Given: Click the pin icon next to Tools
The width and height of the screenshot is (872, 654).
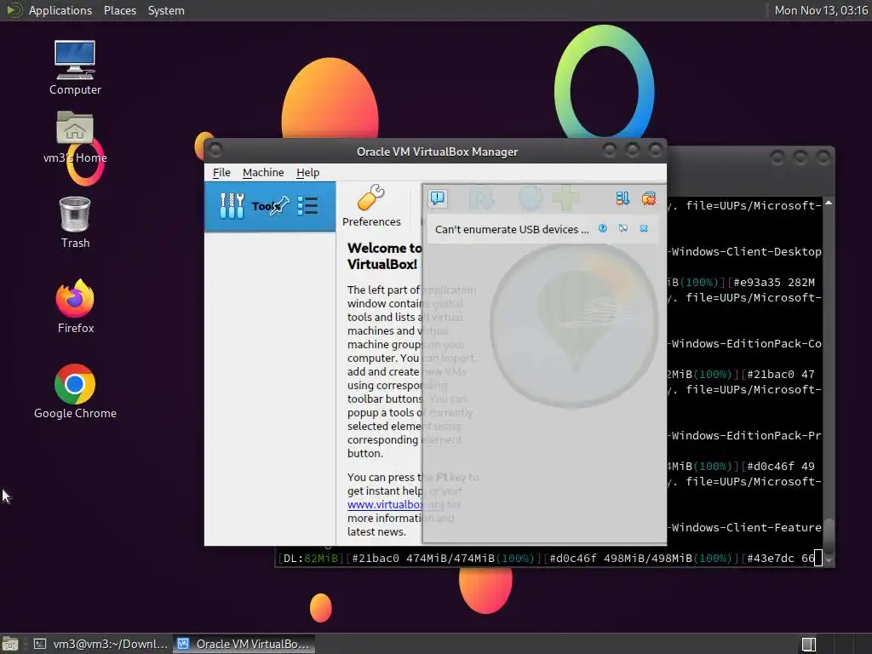Looking at the screenshot, I should (x=279, y=206).
